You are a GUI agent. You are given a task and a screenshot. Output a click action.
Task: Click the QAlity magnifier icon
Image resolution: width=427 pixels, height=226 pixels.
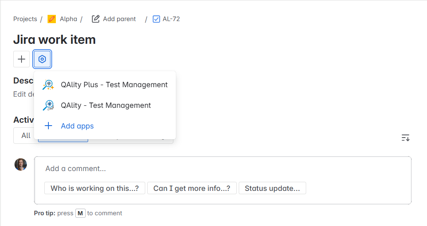[x=48, y=105]
